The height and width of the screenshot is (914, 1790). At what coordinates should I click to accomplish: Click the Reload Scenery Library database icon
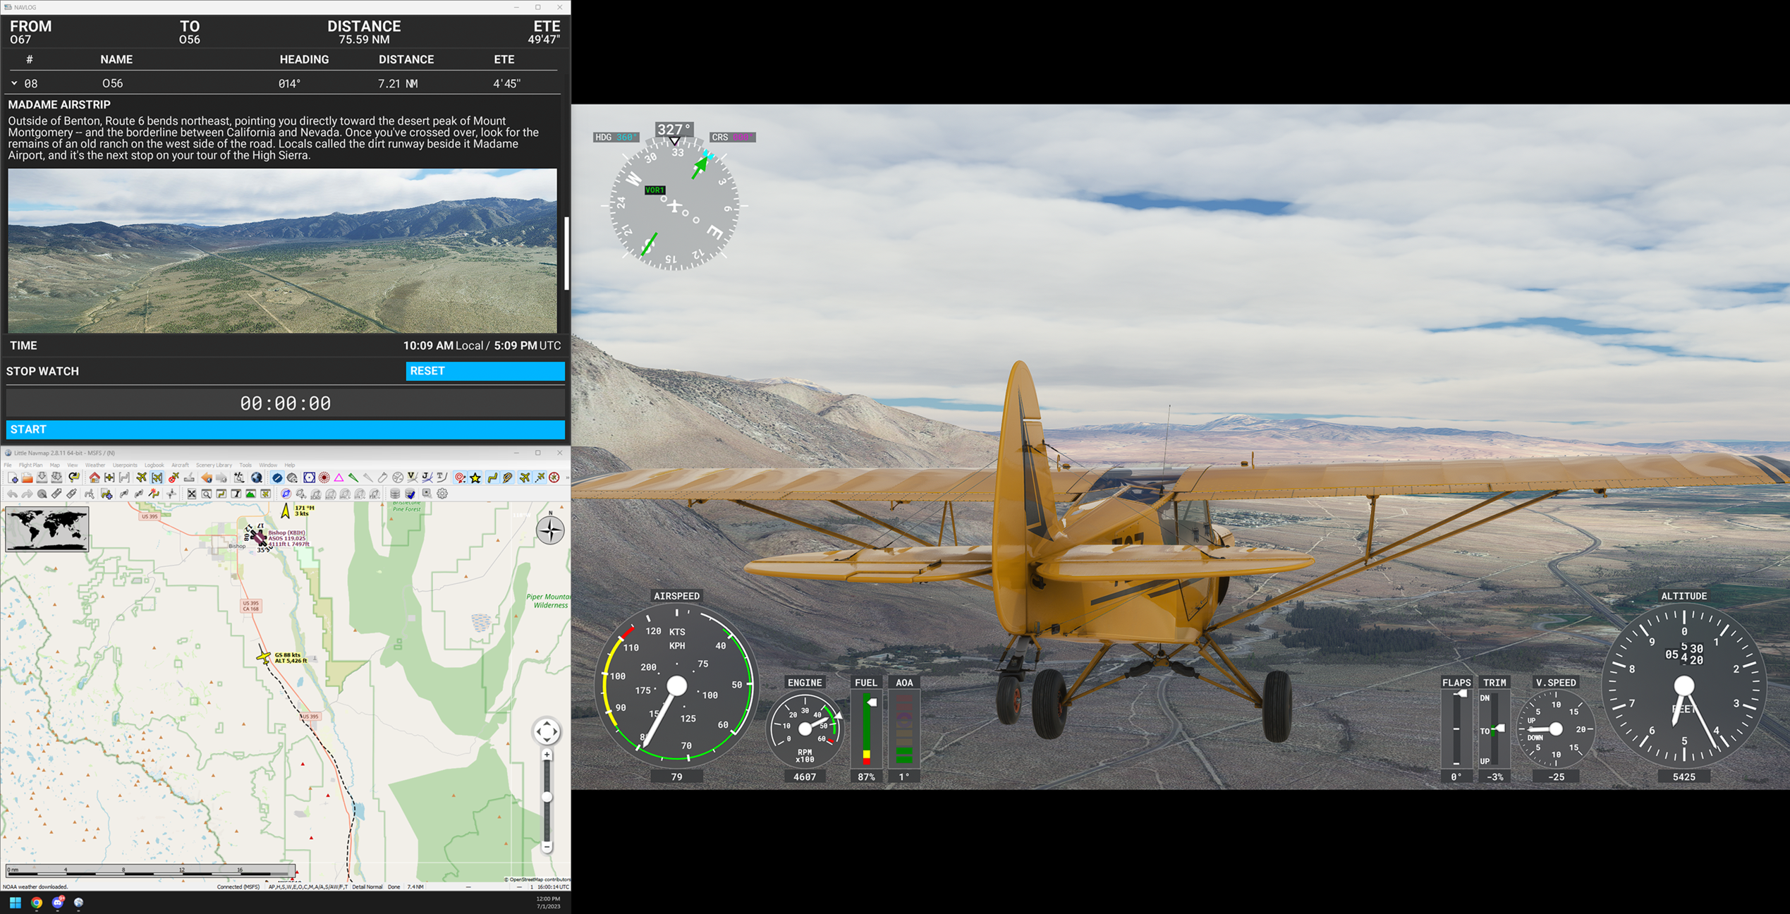pyautogui.click(x=395, y=494)
